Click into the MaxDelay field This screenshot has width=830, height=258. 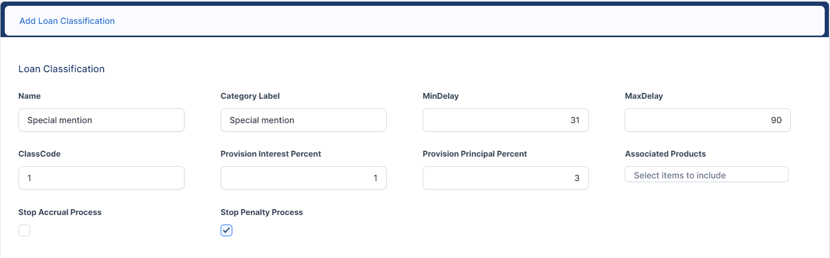coord(707,120)
